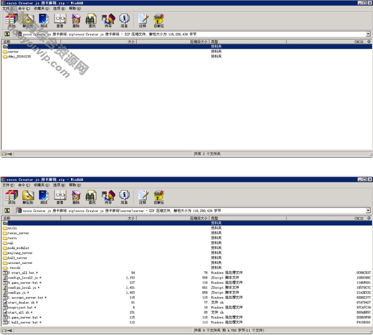Click the 查看 (View) icon in the top window
This screenshot has width=373, height=335.
[x=60, y=21]
